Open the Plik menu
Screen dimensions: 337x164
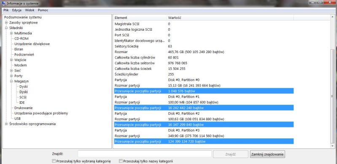coord(6,10)
